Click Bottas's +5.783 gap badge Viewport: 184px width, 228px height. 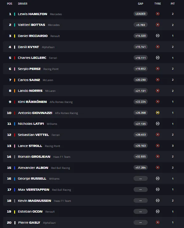coord(140,25)
